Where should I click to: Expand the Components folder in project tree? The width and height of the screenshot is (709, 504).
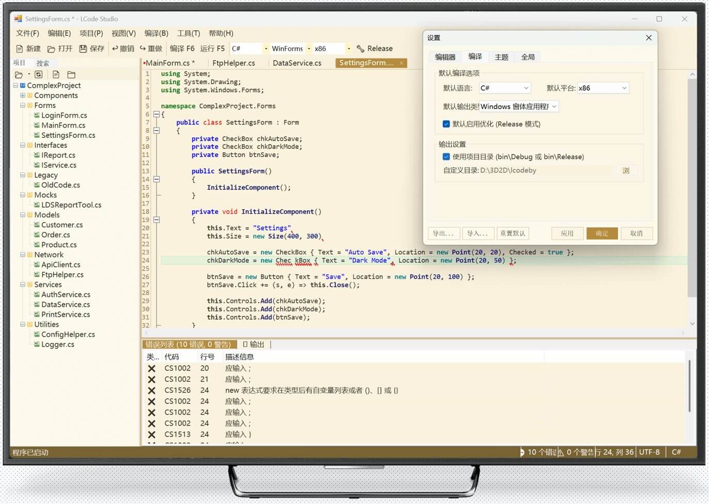(x=23, y=96)
